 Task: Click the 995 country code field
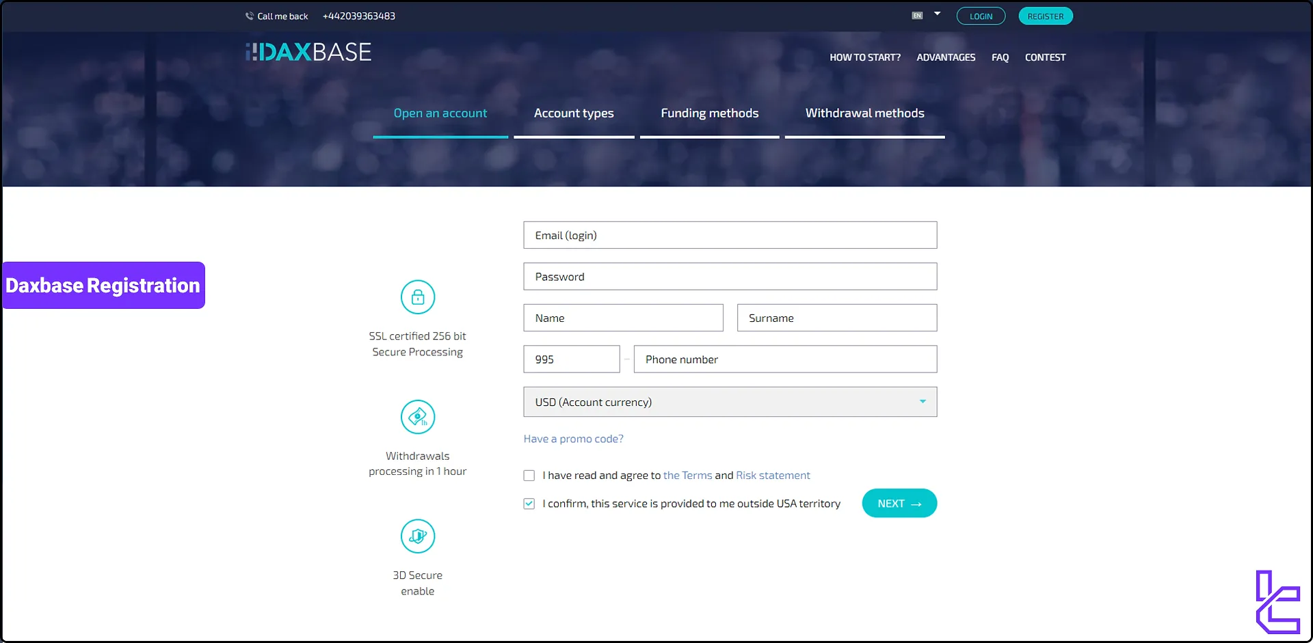tap(572, 359)
